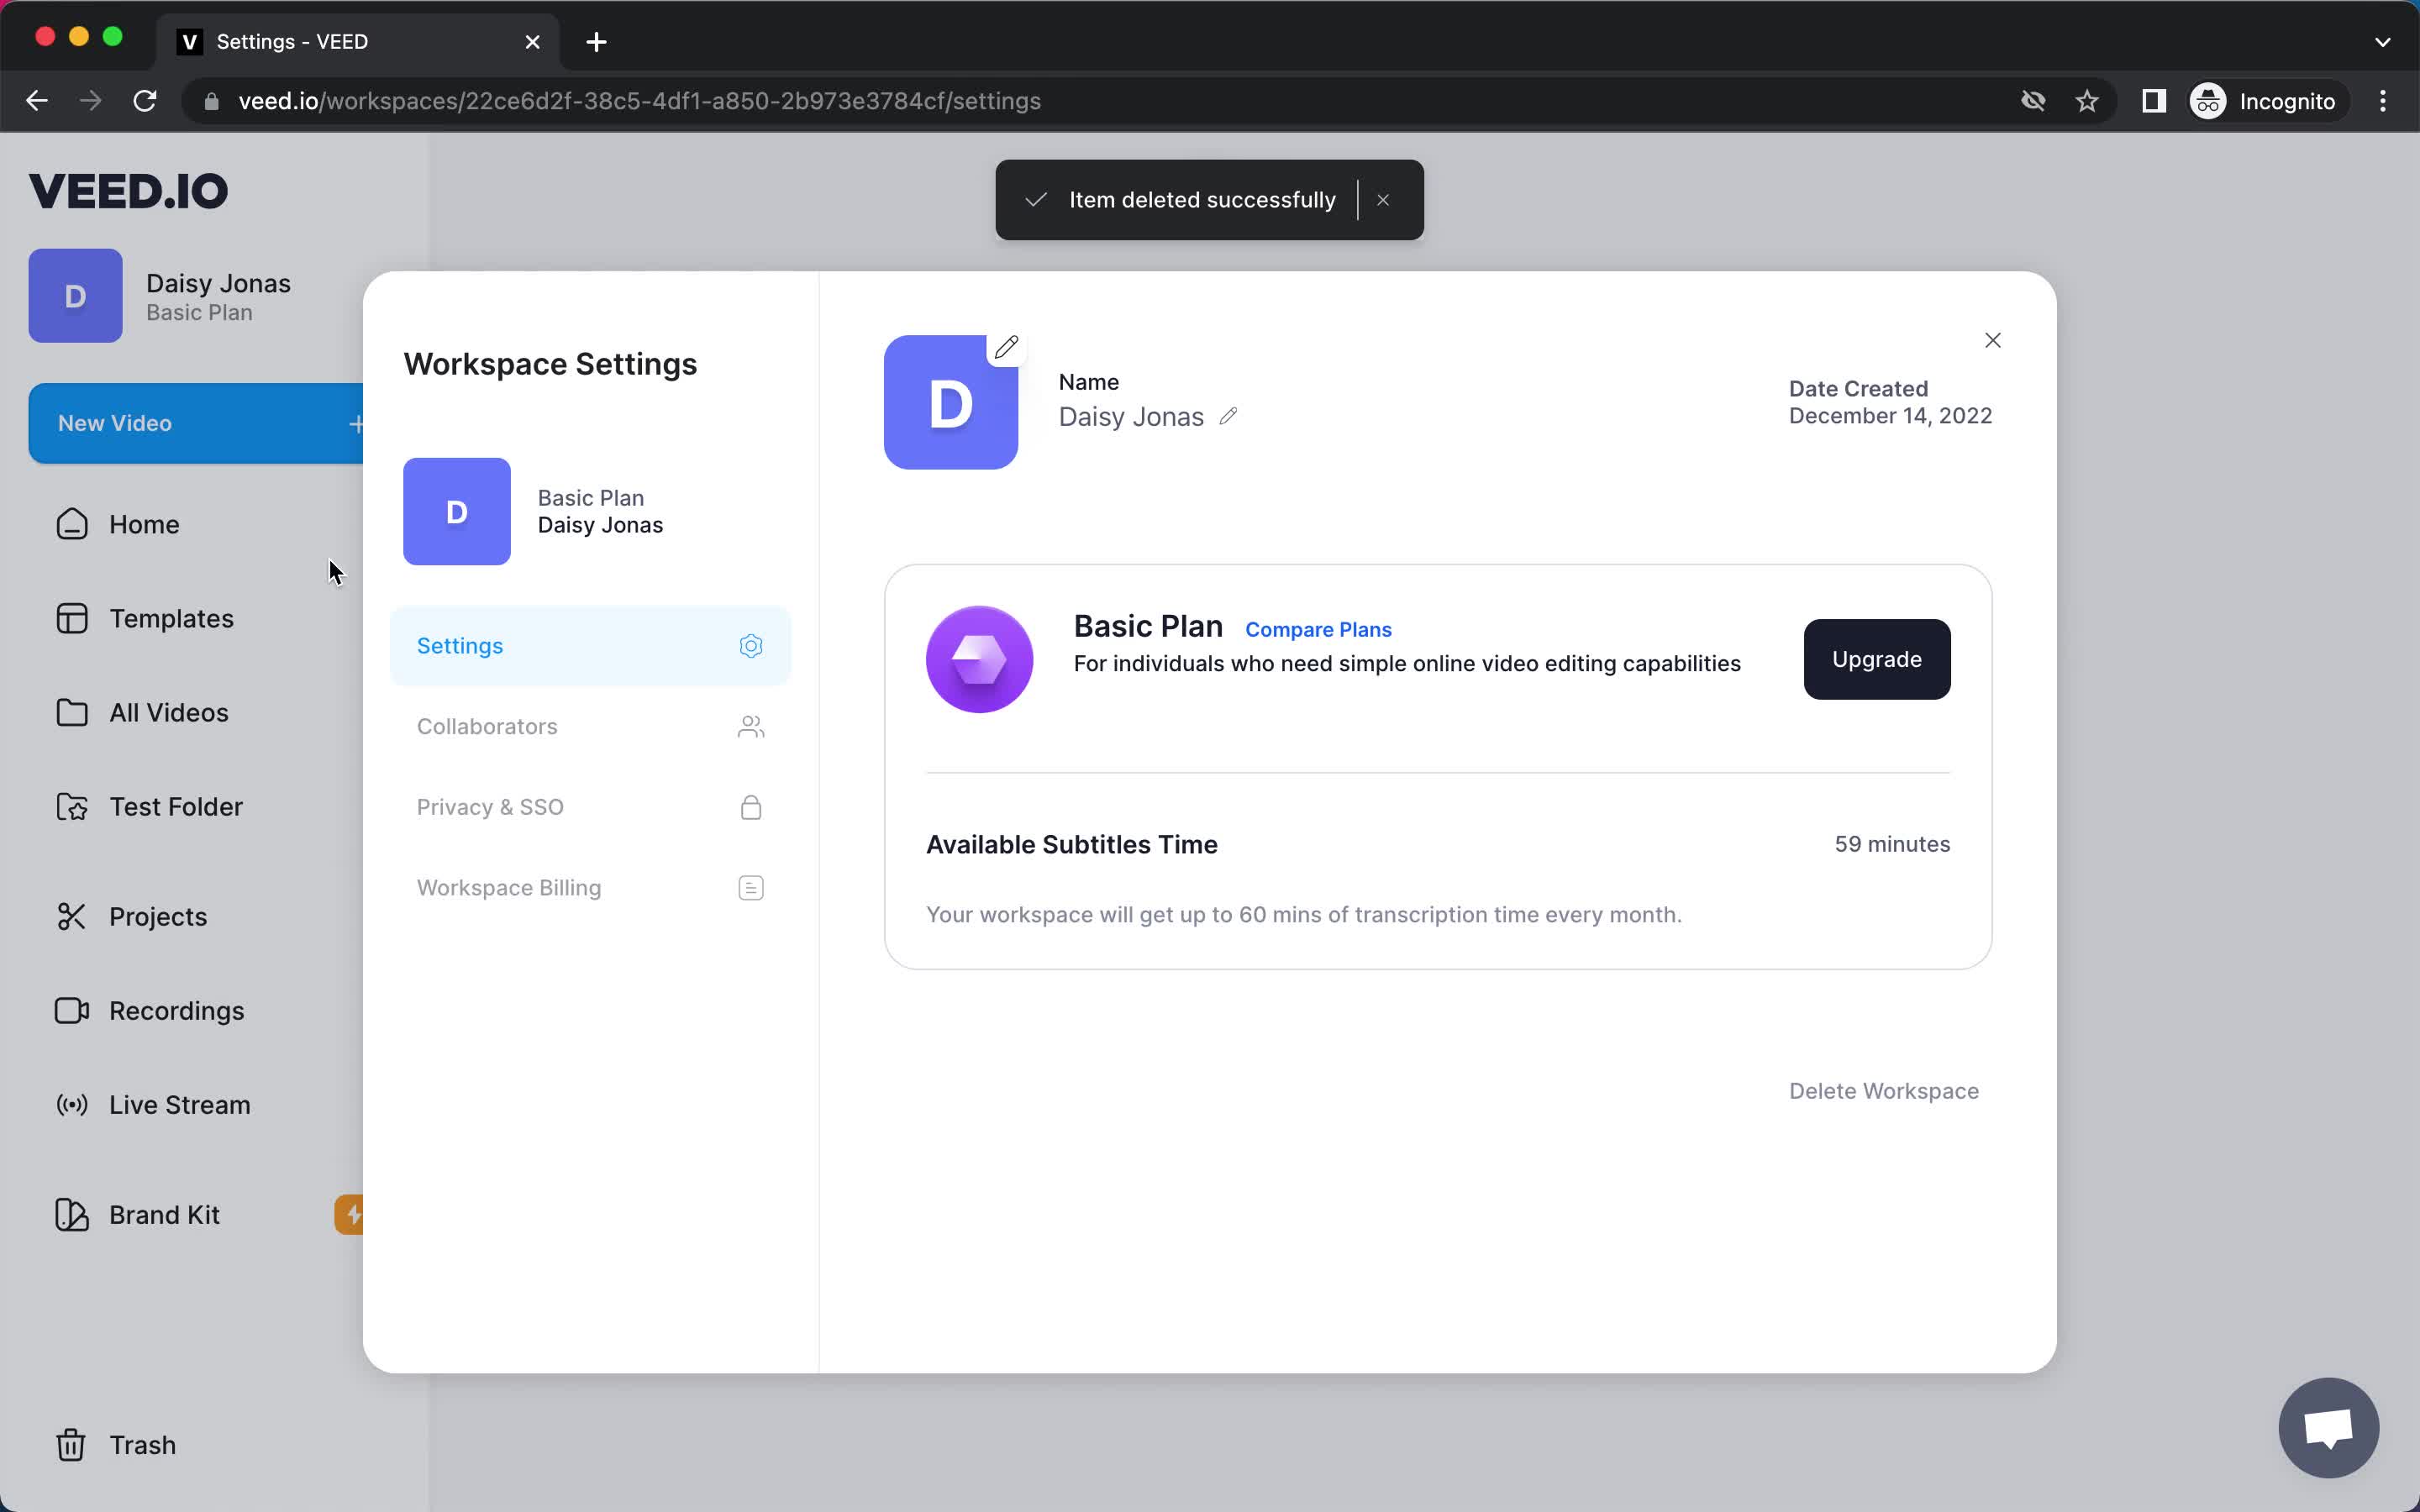
Task: Close the Settings - VEED tab
Action: pos(532,42)
